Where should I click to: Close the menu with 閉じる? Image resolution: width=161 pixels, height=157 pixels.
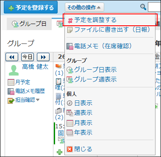(x=79, y=149)
